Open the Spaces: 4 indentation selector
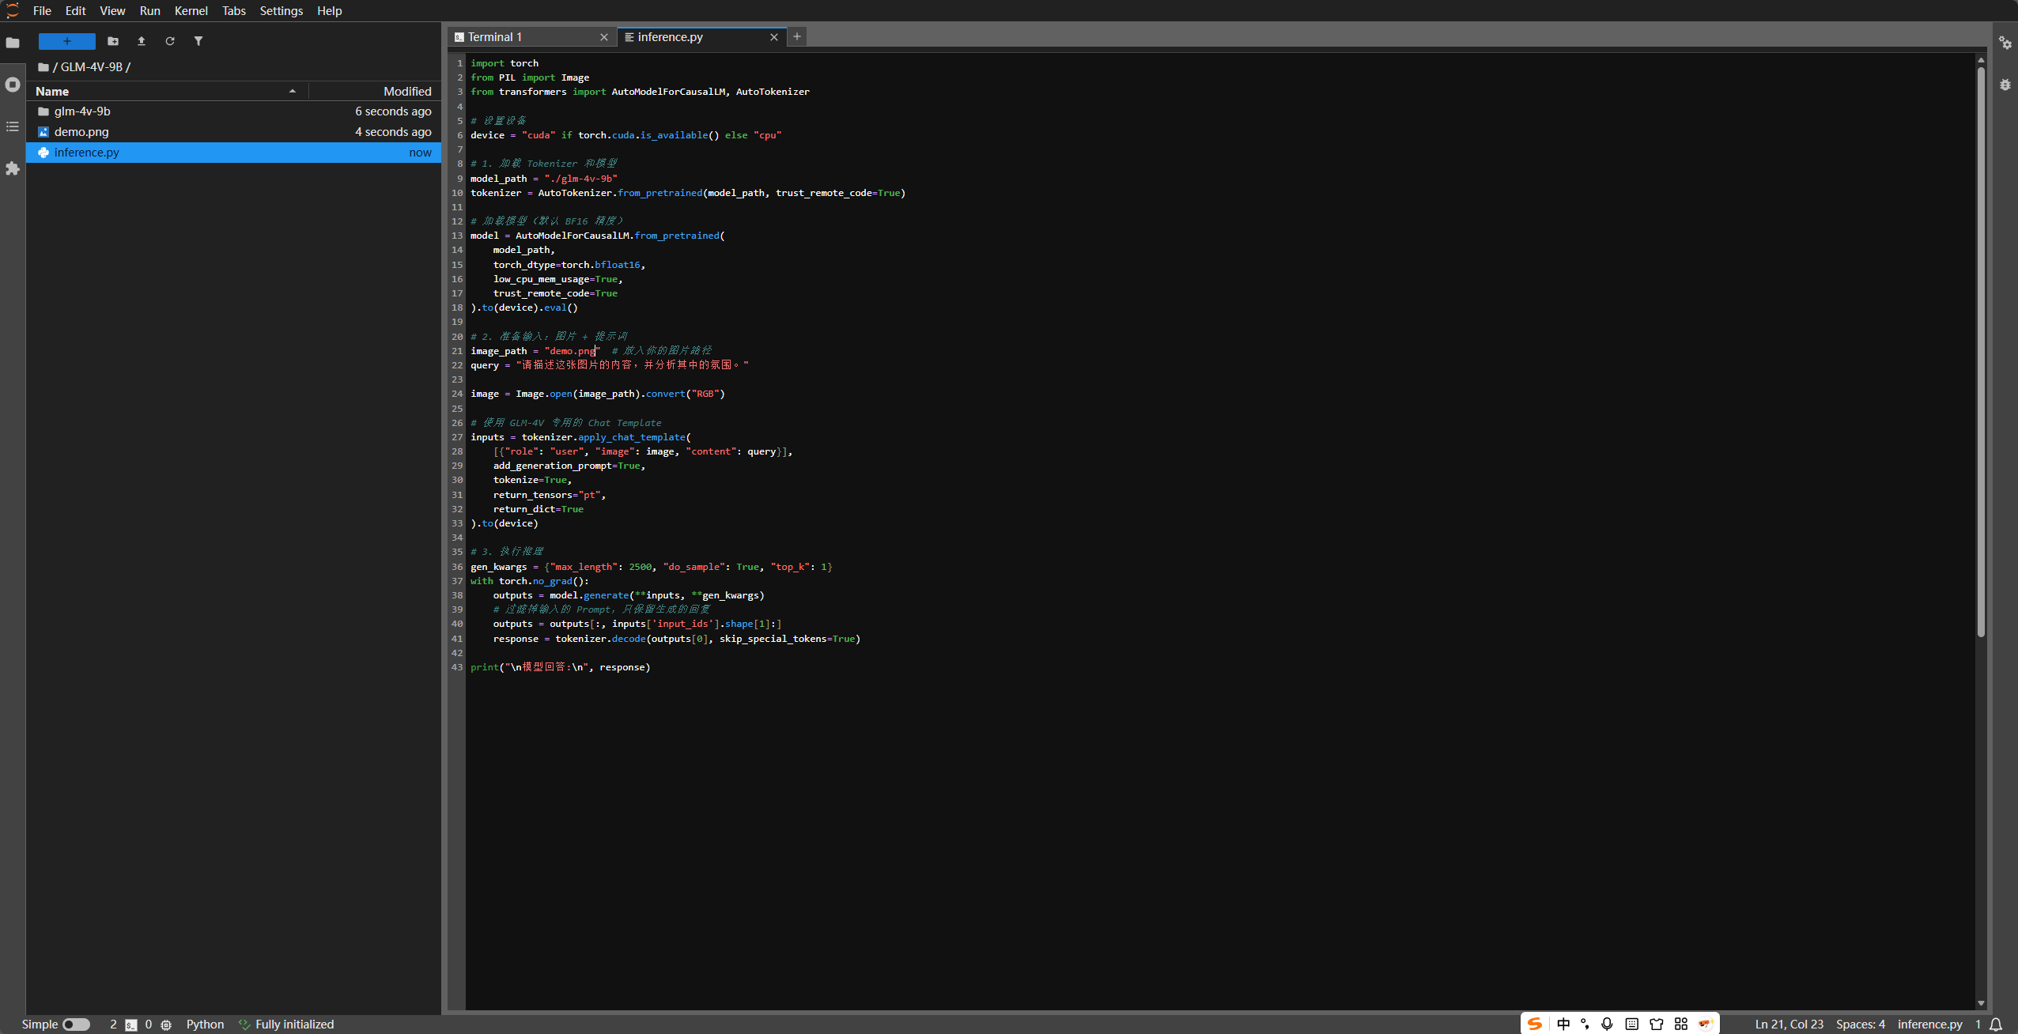The width and height of the screenshot is (2018, 1034). coord(1860,1025)
